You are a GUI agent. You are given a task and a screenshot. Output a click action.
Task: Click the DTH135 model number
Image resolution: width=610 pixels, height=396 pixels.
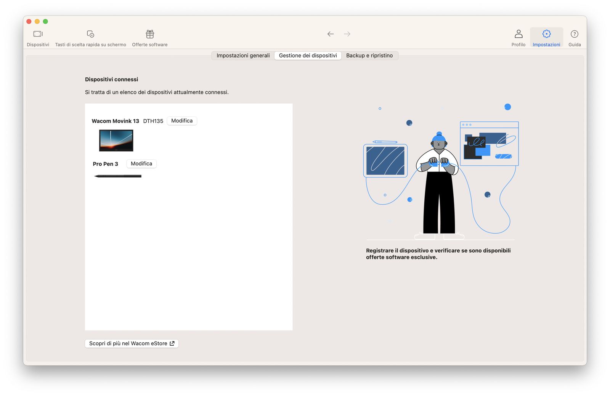coord(153,121)
